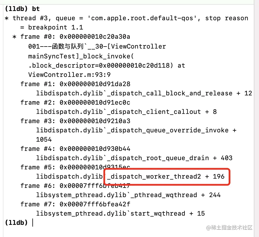
Task: Click ViewController.m:93:9 source location
Action: coord(69,75)
